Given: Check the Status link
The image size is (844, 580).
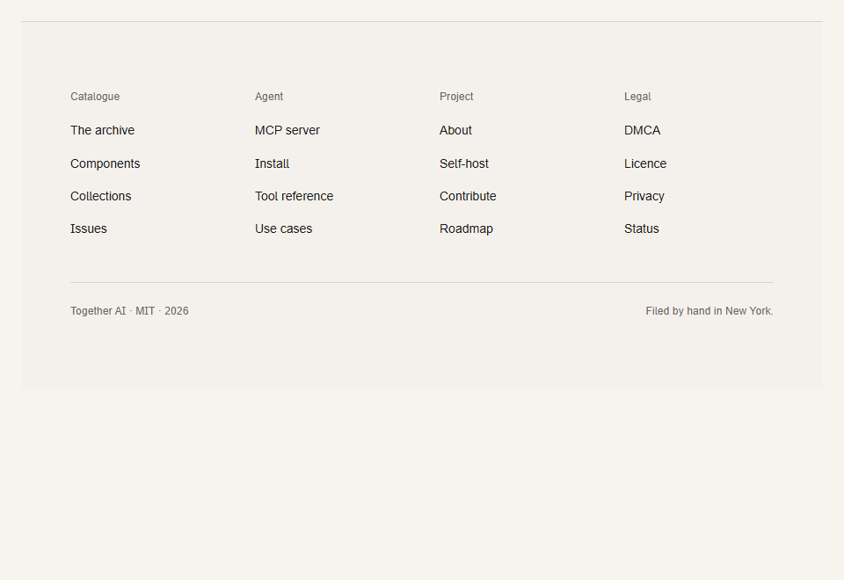Looking at the screenshot, I should pyautogui.click(x=642, y=228).
